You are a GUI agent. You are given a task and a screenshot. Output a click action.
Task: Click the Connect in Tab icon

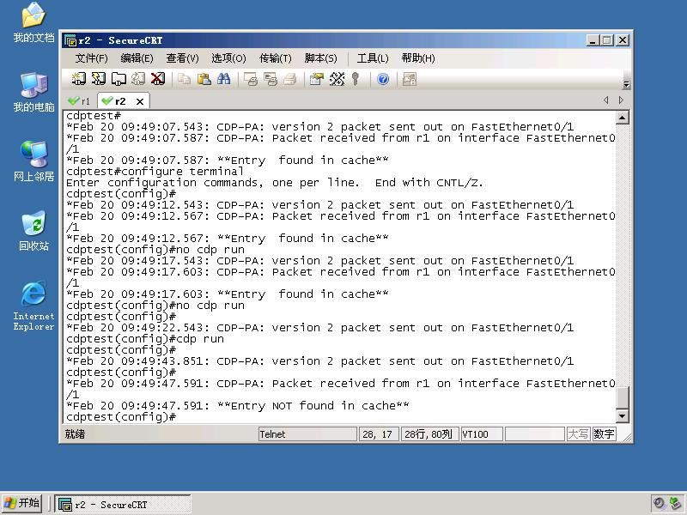[x=119, y=79]
